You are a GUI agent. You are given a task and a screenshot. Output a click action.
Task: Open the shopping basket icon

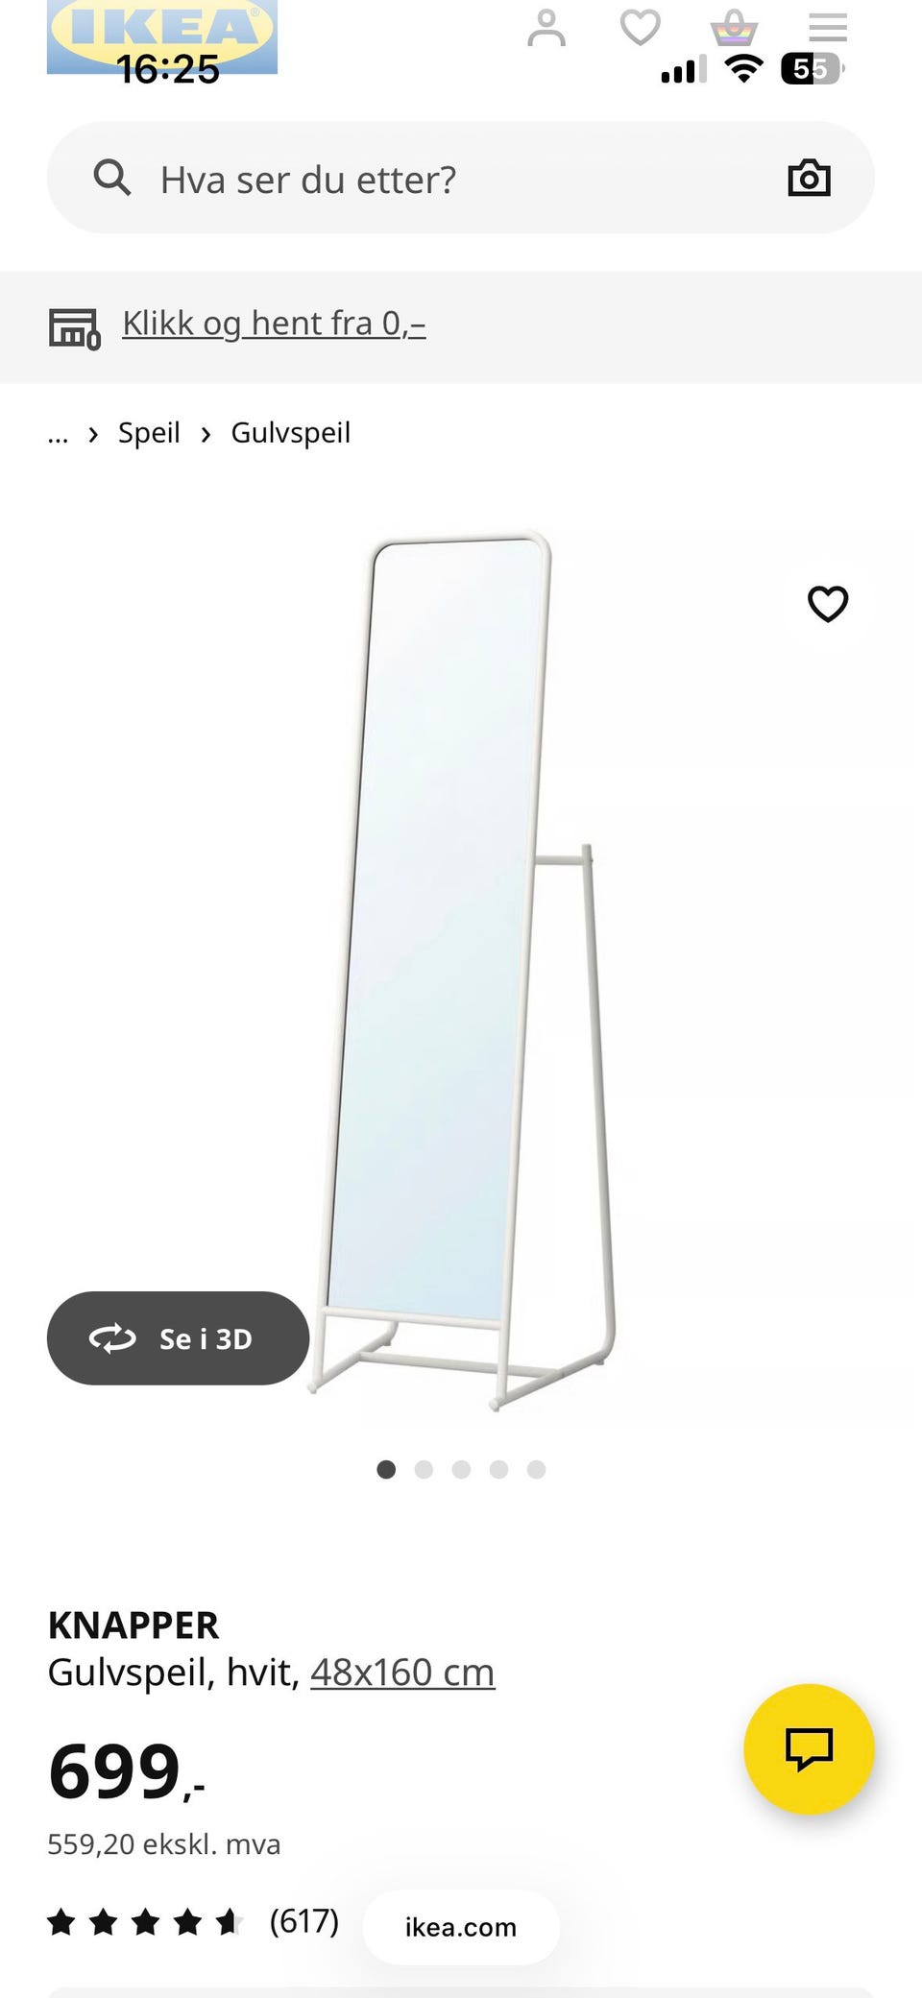734,28
